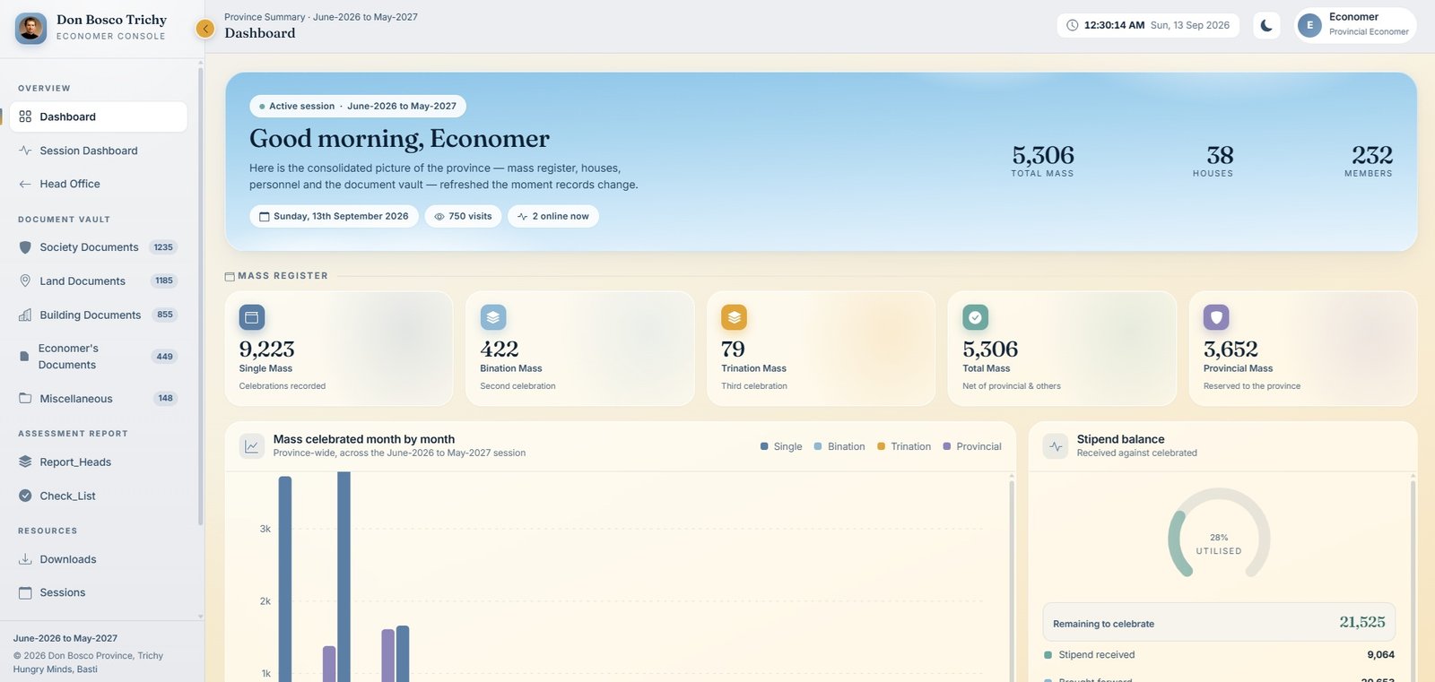The width and height of the screenshot is (1435, 682).
Task: Click the 750 visits chip
Action: pyautogui.click(x=463, y=216)
